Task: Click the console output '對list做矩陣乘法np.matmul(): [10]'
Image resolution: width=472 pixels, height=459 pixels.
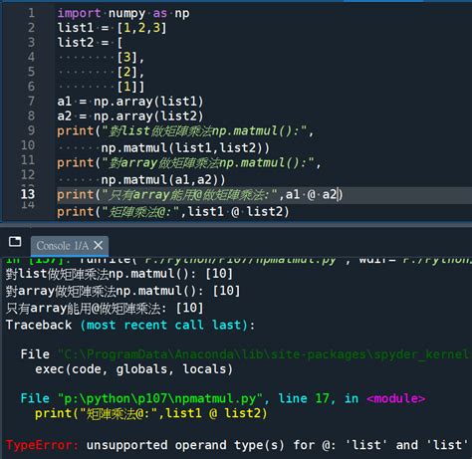Action: pos(119,274)
